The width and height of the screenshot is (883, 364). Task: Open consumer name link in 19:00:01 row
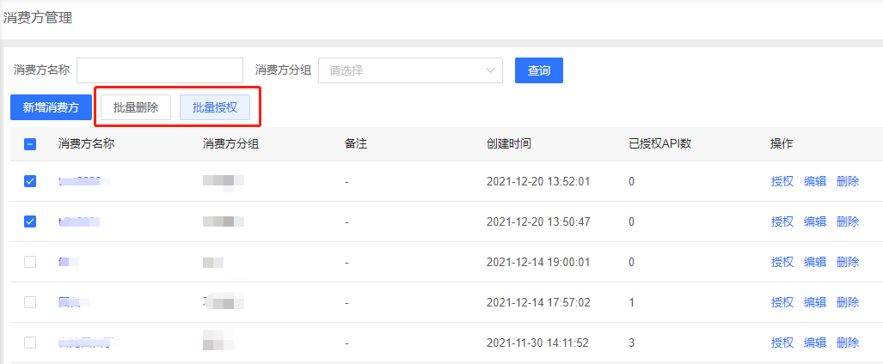pyautogui.click(x=68, y=262)
